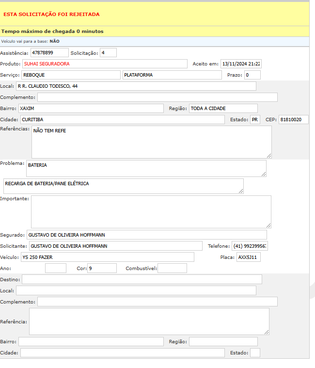Edit the Local field with CLAUDIO TODISCO address

(x=136, y=86)
